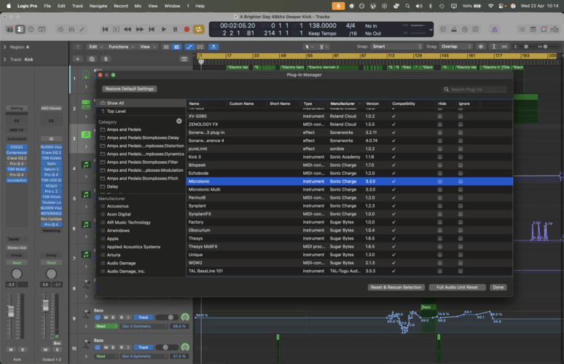
Task: Tick the Ignore checkbox for Microtonic
Action: (x=461, y=181)
